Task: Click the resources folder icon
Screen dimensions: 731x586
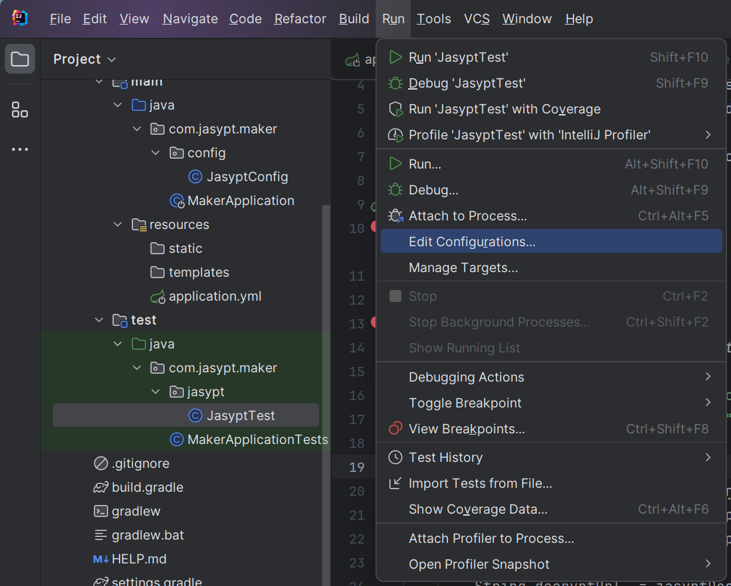Action: pyautogui.click(x=139, y=225)
